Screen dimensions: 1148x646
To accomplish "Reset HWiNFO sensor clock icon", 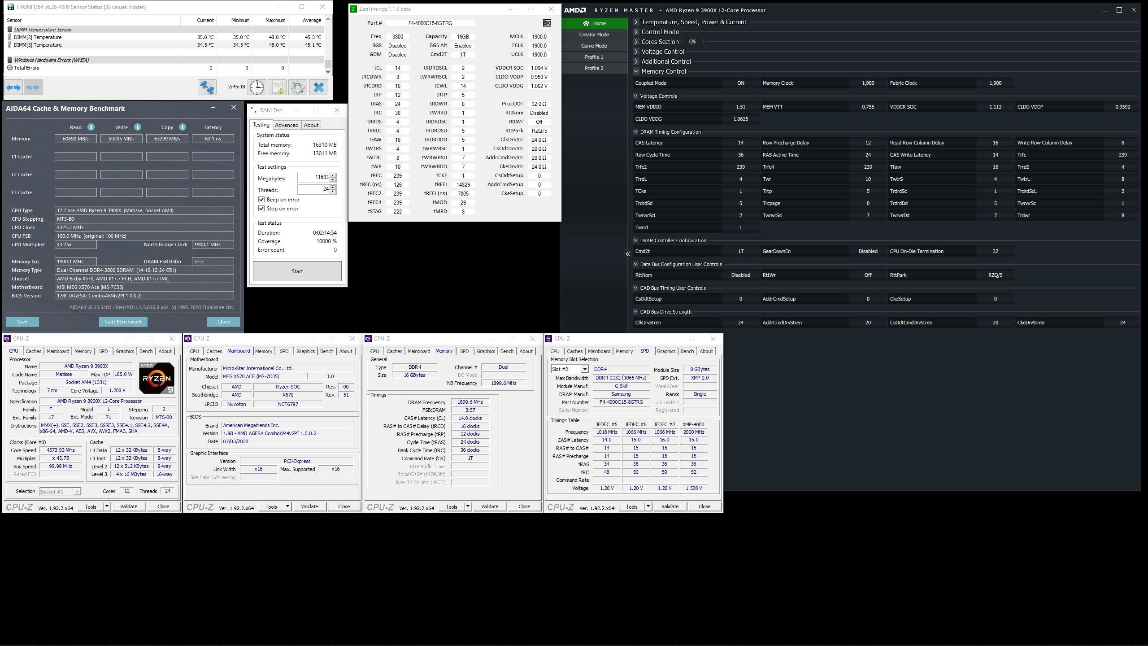I will [257, 87].
